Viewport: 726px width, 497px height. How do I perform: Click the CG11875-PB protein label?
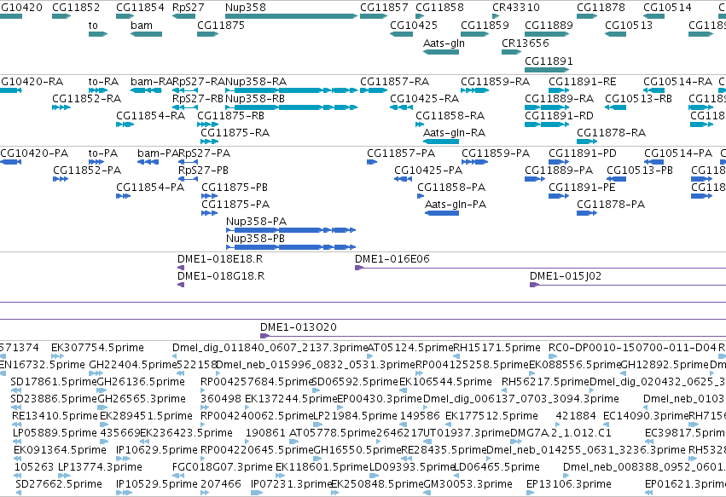pos(235,188)
